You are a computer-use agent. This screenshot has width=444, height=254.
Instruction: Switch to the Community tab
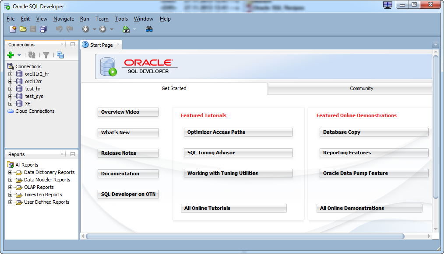(350, 88)
